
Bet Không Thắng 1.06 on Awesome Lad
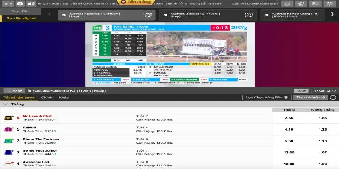(322, 164)
